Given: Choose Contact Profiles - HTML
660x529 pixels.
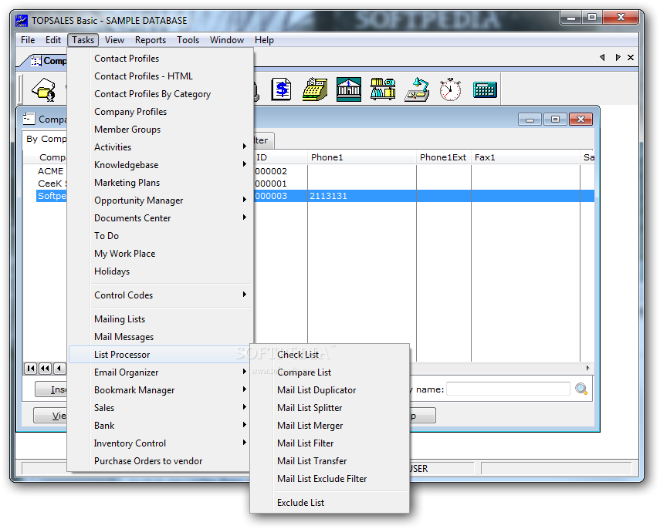Looking at the screenshot, I should pos(161,76).
